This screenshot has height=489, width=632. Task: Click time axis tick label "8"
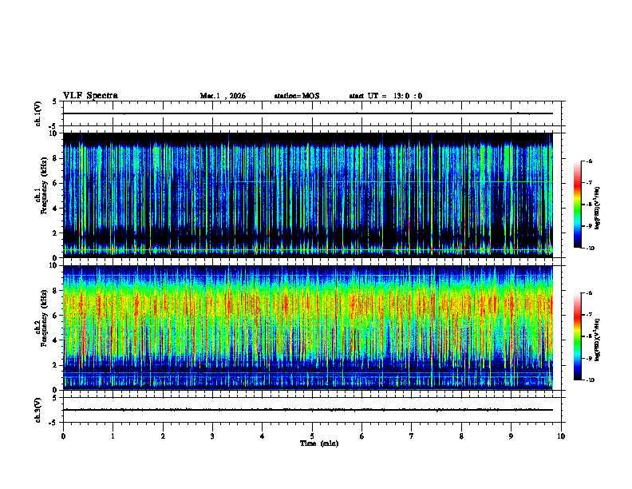point(461,436)
